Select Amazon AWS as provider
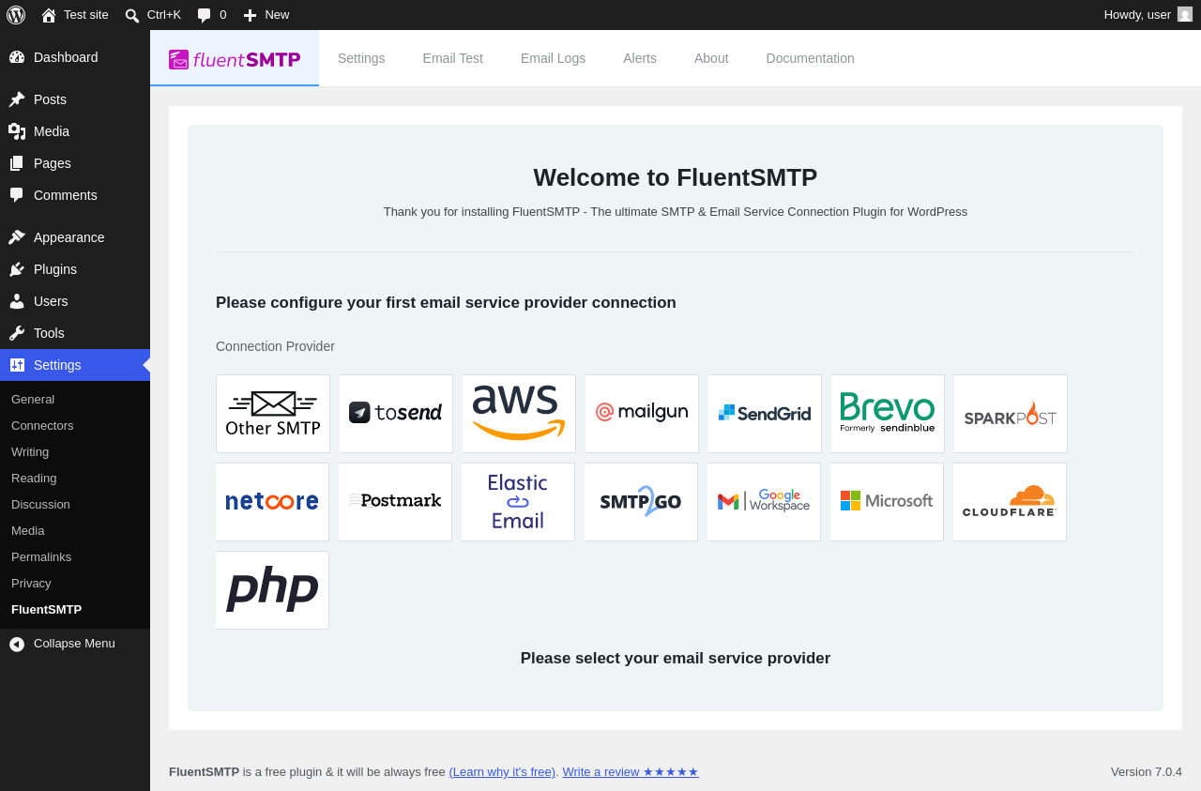Image resolution: width=1201 pixels, height=791 pixels. pyautogui.click(x=519, y=414)
